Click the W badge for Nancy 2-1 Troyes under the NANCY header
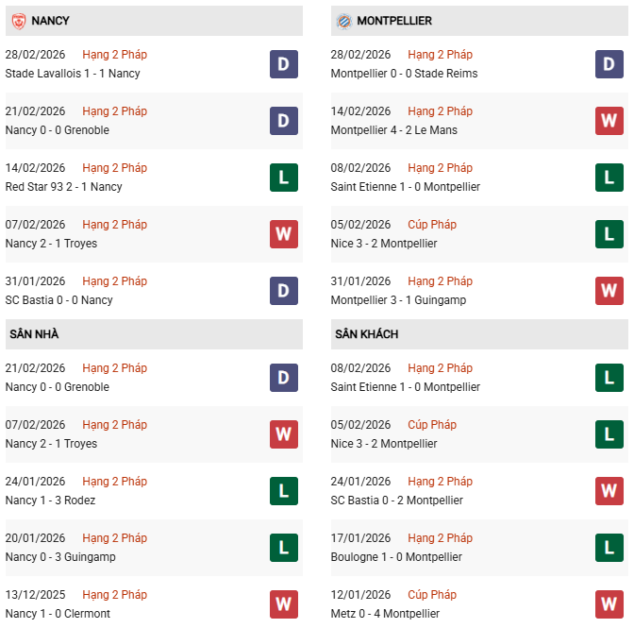This screenshot has height=628, width=634. click(283, 234)
